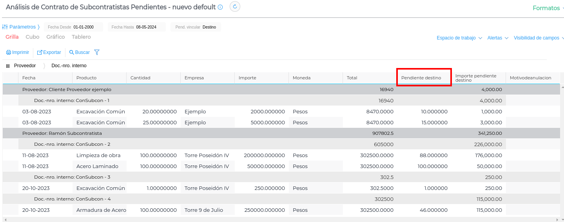Sort by Pendiente destino column header

click(x=421, y=78)
